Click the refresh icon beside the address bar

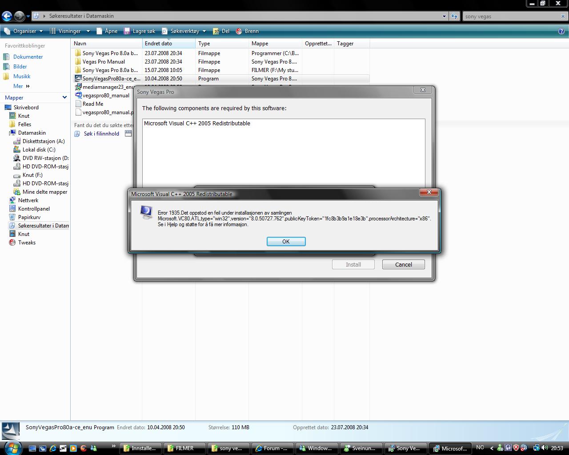pos(454,16)
